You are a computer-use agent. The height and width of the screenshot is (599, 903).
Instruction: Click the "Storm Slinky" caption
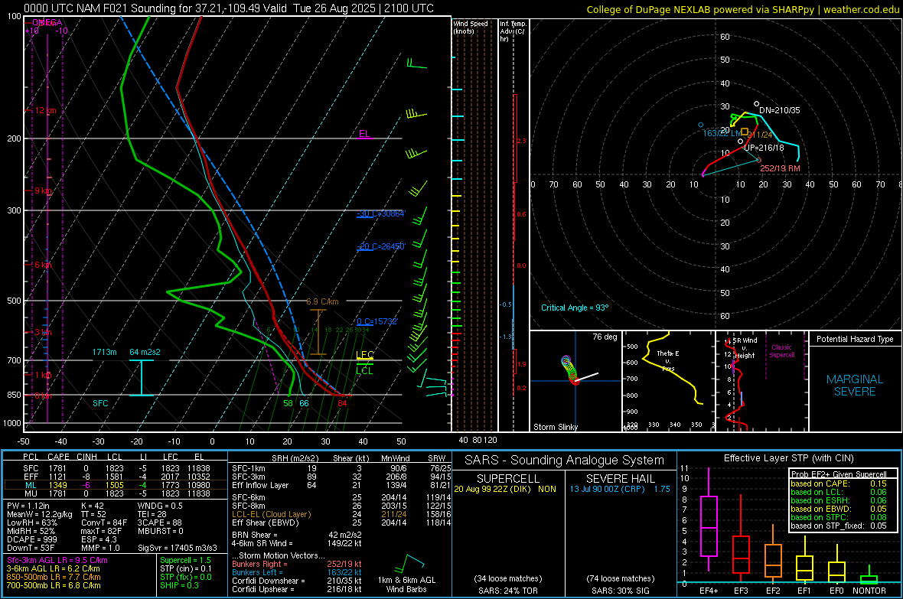pyautogui.click(x=555, y=427)
